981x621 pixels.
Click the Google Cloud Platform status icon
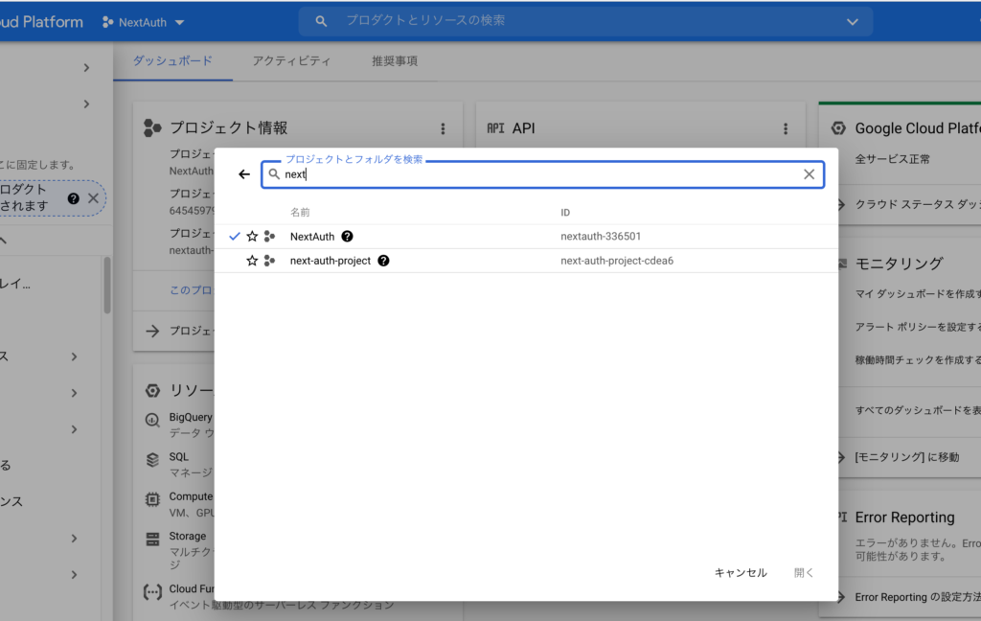point(837,127)
